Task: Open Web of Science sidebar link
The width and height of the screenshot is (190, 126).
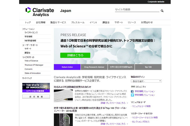Action: click(31, 61)
